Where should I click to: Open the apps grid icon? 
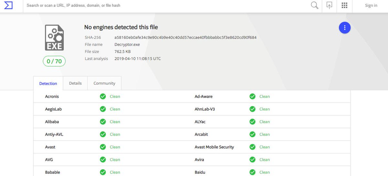click(344, 5)
